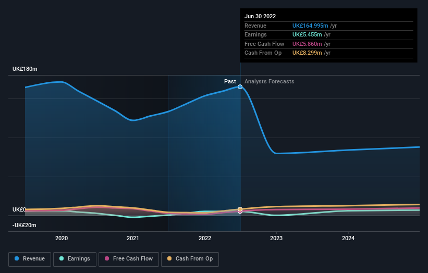The width and height of the screenshot is (428, 273).
Task: Click the Earnings row label in tooltip
Action: 255,34
